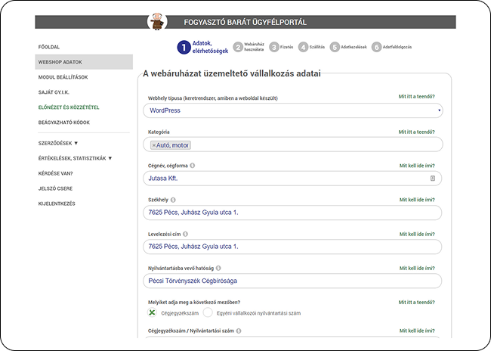Open Előnézet és közzététel page
Image resolution: width=491 pixels, height=351 pixels.
click(69, 107)
